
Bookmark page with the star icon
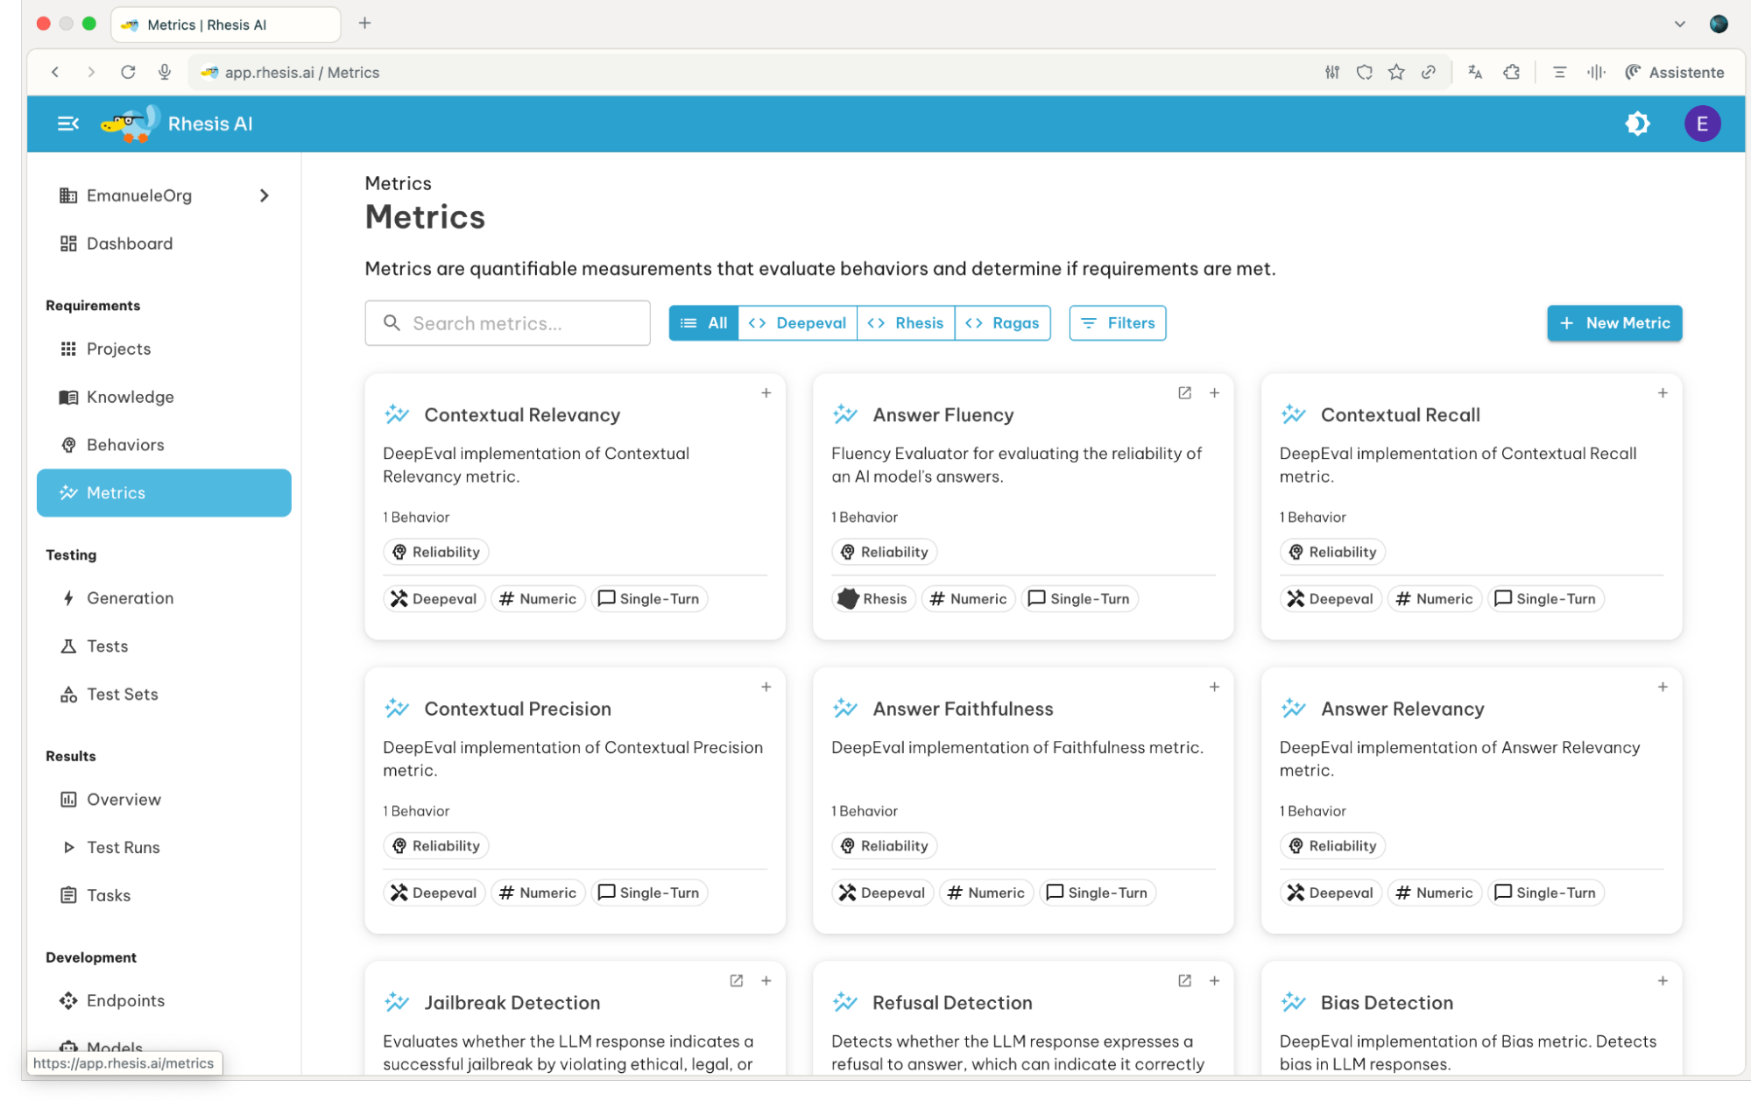coord(1396,73)
